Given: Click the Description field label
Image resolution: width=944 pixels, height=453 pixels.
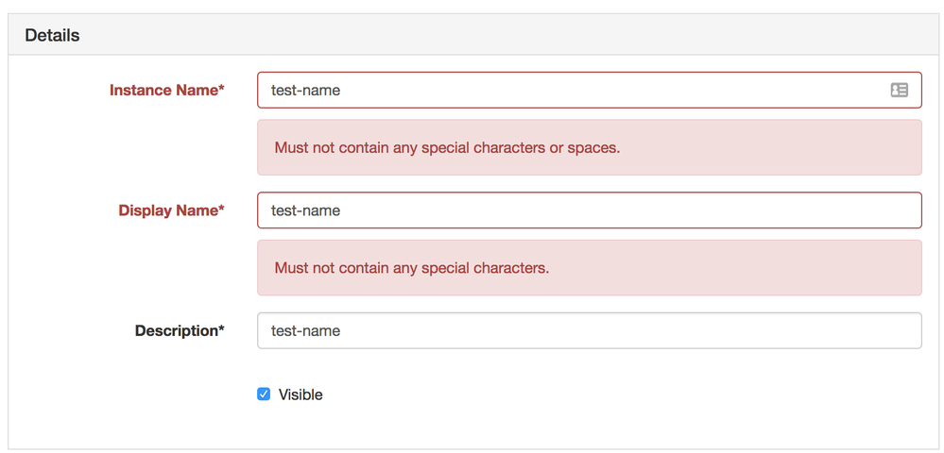Looking at the screenshot, I should click(177, 331).
